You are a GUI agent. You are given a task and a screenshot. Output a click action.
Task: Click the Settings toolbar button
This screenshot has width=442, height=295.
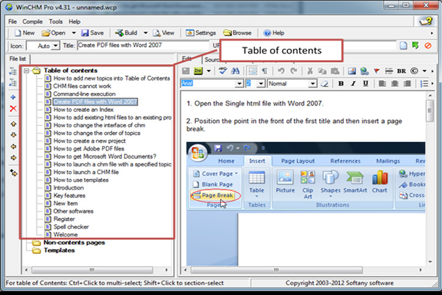click(x=201, y=33)
